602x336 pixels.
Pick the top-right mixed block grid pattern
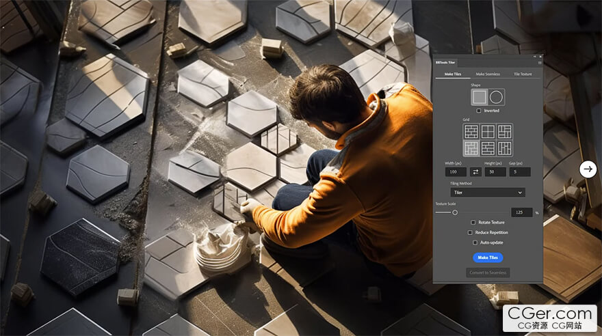tap(505, 131)
